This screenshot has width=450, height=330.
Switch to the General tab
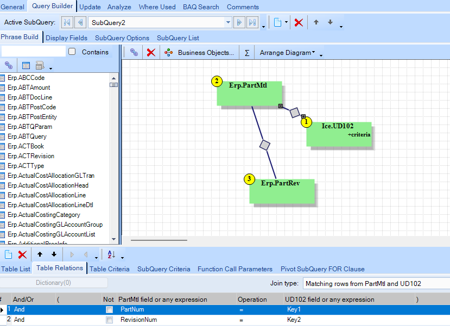[x=12, y=7]
